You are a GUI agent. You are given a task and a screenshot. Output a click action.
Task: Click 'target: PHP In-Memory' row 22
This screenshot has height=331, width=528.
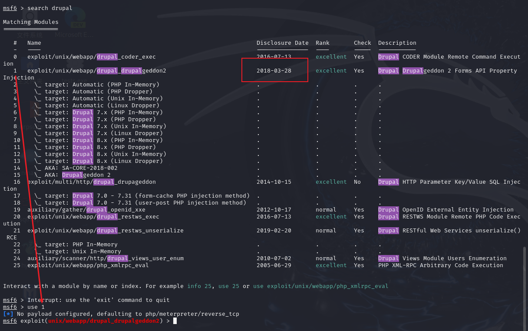(x=76, y=245)
